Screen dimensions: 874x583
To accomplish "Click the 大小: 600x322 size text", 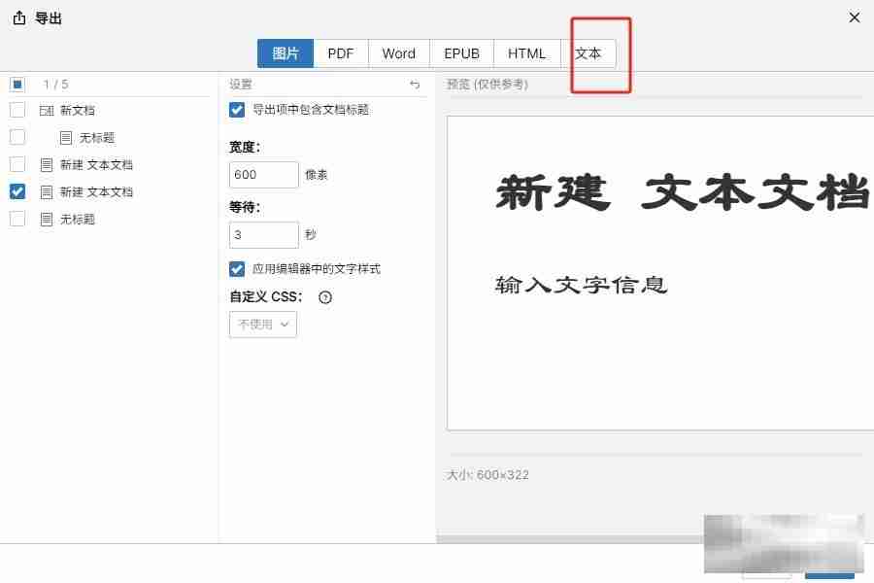I will point(487,475).
